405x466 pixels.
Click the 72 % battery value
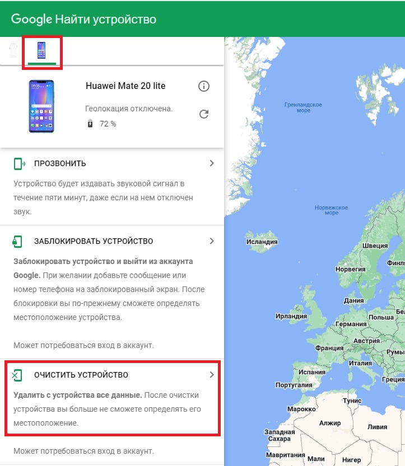108,124
